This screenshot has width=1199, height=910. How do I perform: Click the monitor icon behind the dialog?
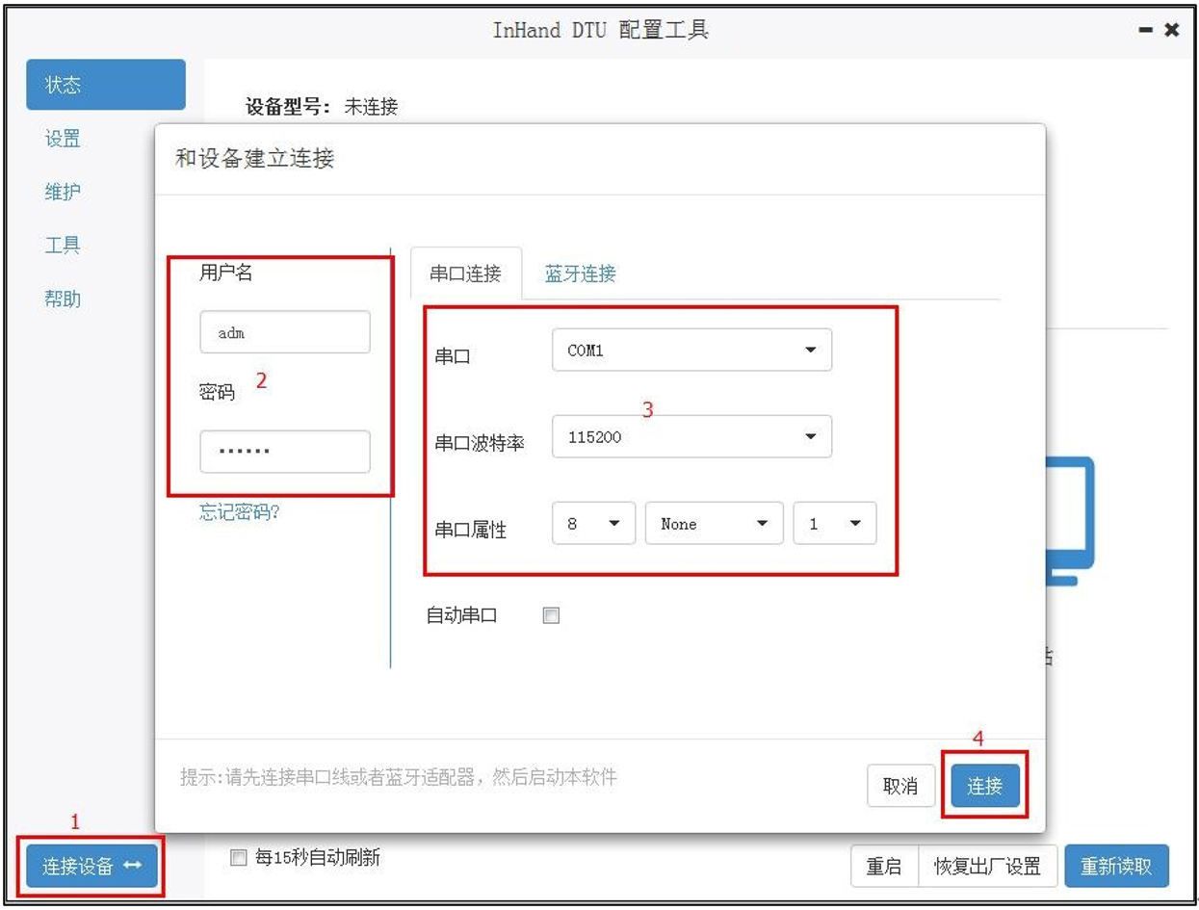1070,520
